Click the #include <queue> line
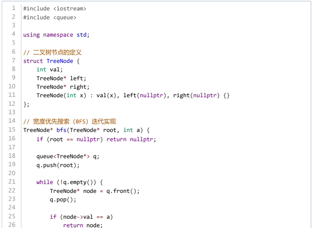 coord(50,17)
